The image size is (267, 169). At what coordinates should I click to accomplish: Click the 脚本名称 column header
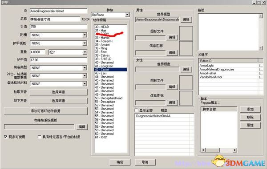click(x=219, y=109)
